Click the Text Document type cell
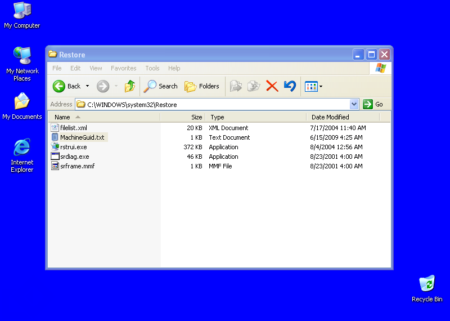Image resolution: width=450 pixels, height=321 pixels. (x=229, y=137)
